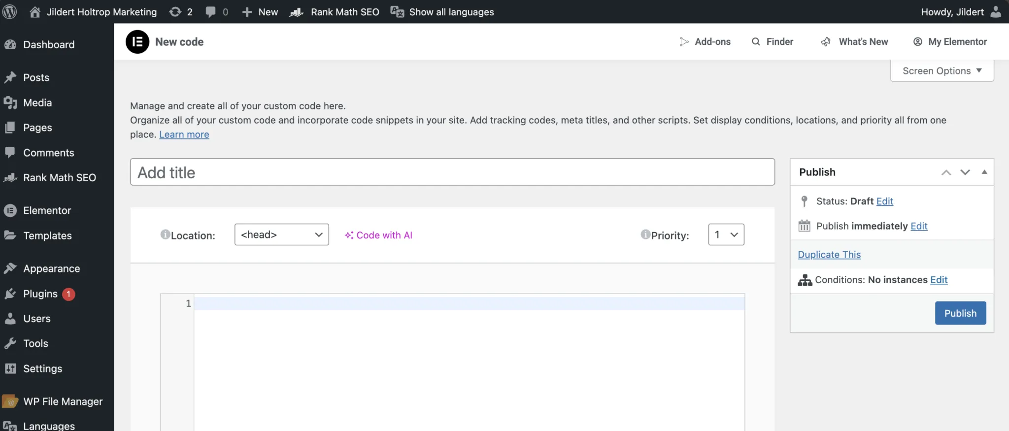This screenshot has height=431, width=1009.
Task: Click the user avatar next to Howdy
Action: tap(996, 12)
